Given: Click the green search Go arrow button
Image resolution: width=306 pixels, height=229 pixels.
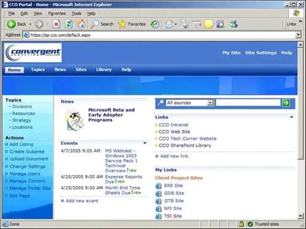Looking at the screenshot, I should (x=286, y=102).
